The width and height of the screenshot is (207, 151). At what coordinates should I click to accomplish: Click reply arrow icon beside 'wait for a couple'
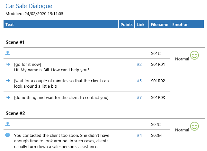click(x=8, y=81)
